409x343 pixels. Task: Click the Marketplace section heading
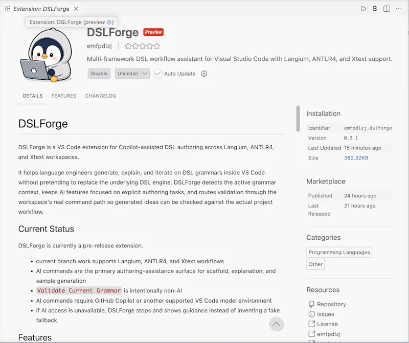coord(326,181)
